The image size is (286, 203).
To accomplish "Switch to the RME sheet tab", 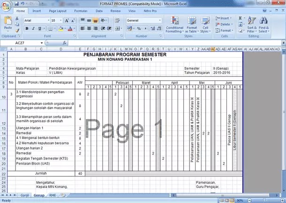I will [53, 195].
